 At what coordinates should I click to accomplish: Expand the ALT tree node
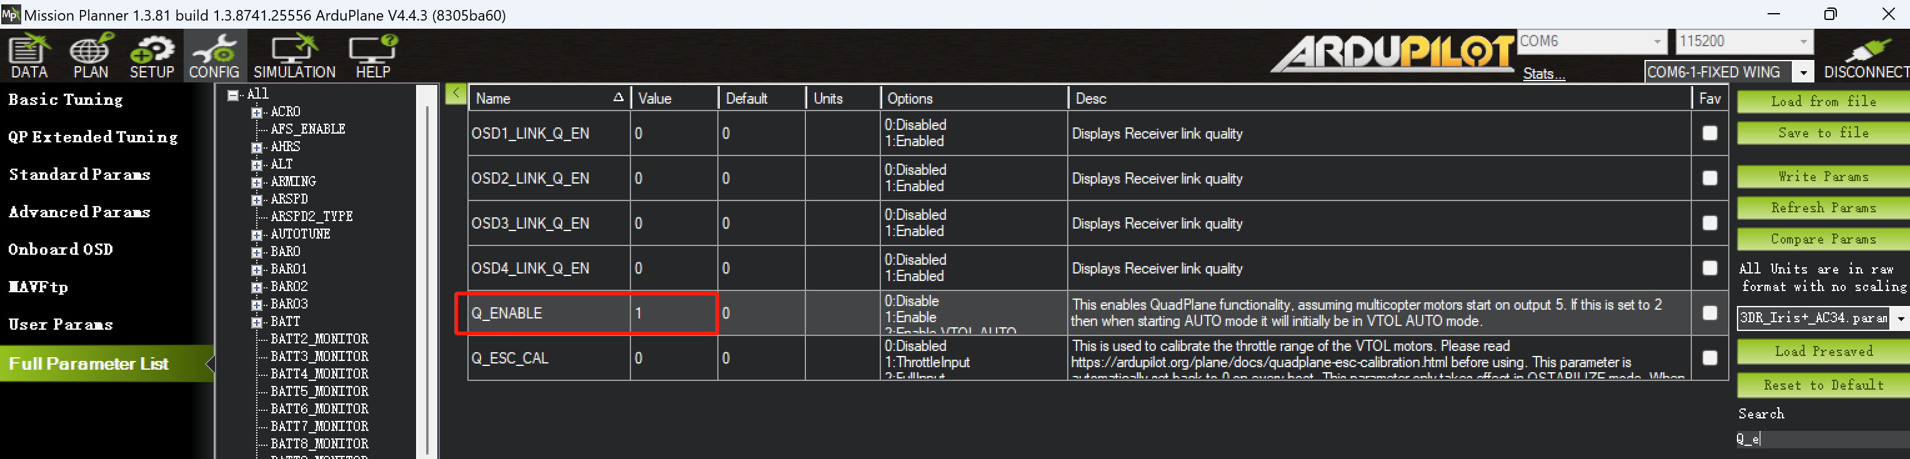(x=257, y=165)
